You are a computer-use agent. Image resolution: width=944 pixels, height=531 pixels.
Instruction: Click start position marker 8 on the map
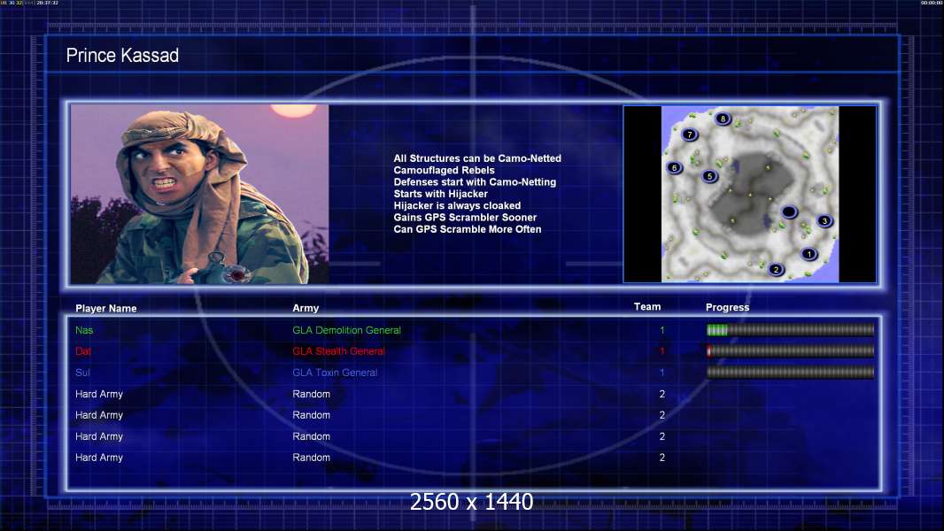(723, 119)
